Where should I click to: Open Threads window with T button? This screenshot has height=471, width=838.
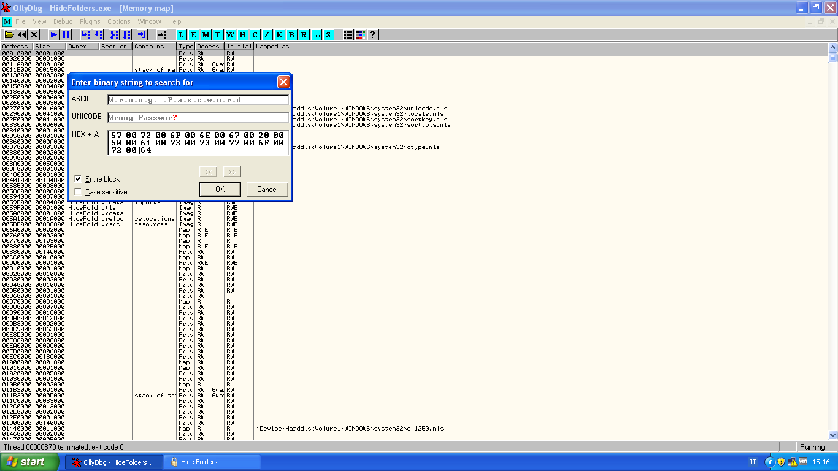click(218, 35)
